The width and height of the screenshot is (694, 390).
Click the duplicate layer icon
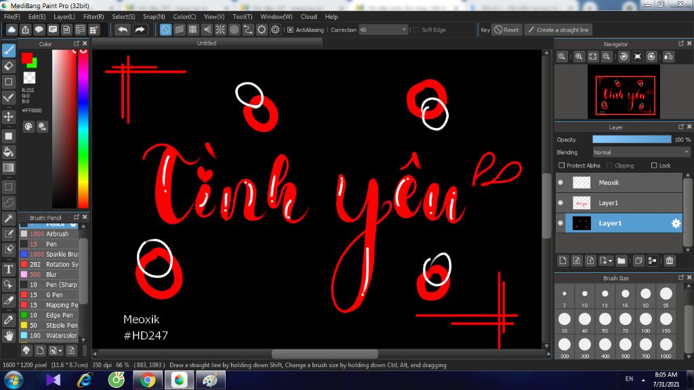(638, 261)
